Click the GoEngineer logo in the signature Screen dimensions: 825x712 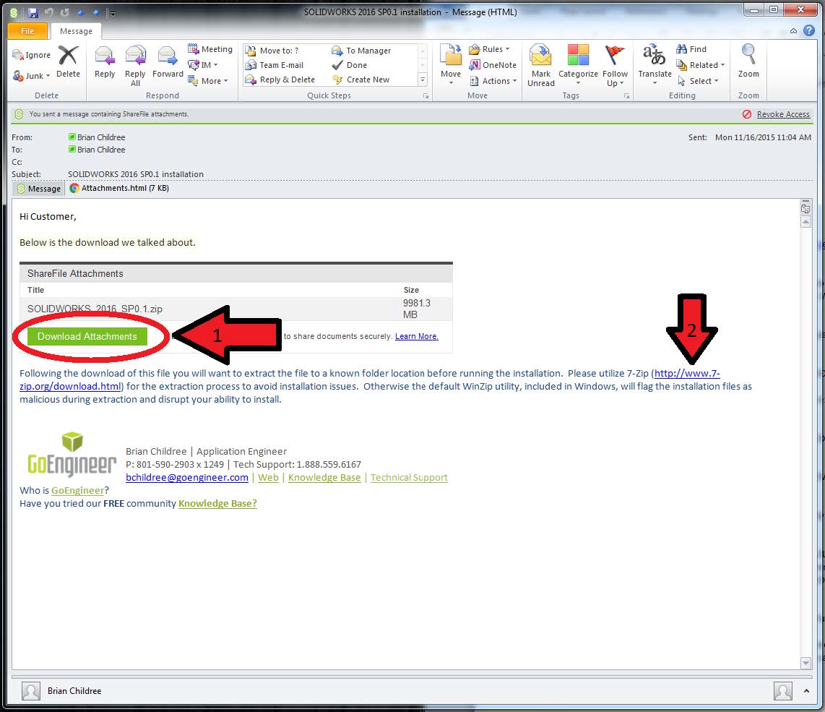(x=72, y=454)
